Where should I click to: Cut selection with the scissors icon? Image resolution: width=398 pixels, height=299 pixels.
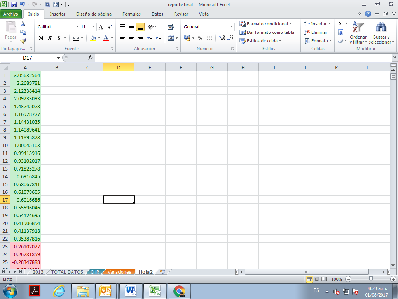pyautogui.click(x=23, y=24)
